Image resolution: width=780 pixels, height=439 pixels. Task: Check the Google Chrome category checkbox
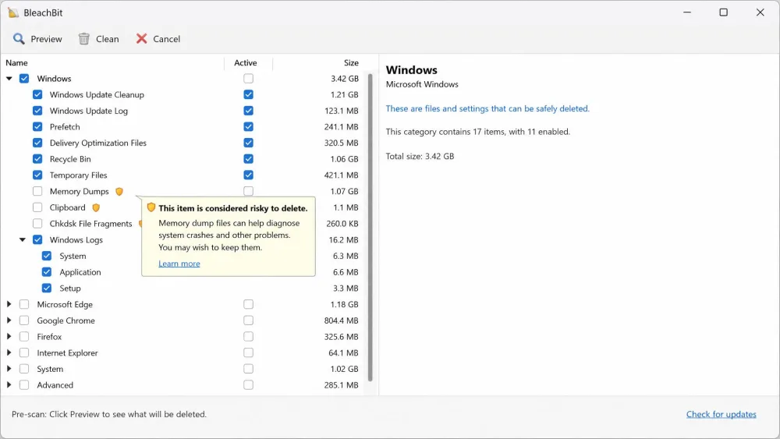pyautogui.click(x=24, y=320)
